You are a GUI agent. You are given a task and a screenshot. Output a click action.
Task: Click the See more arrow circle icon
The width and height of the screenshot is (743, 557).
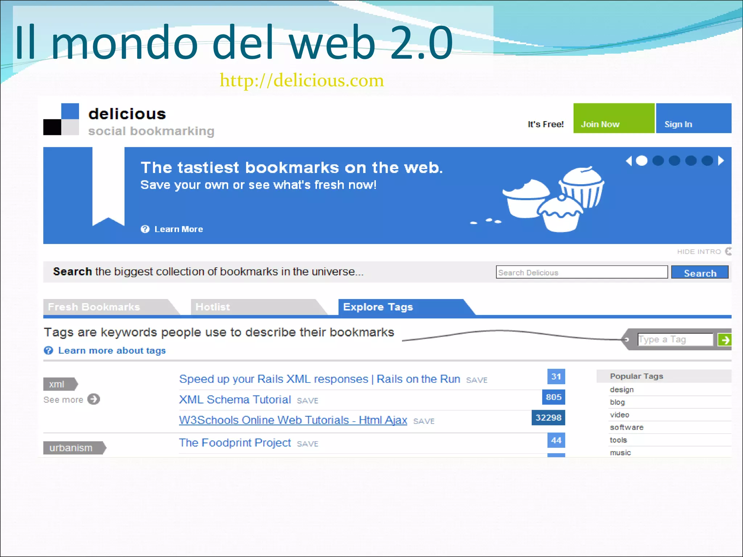click(x=94, y=399)
